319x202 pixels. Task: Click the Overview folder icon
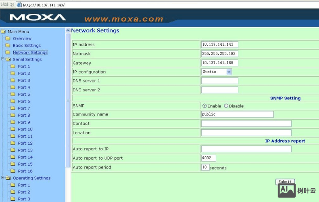8,38
